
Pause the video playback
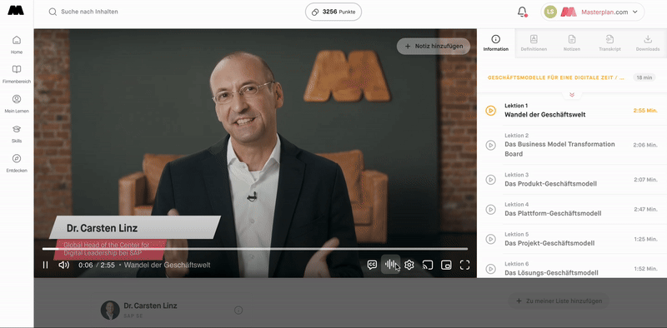point(45,265)
